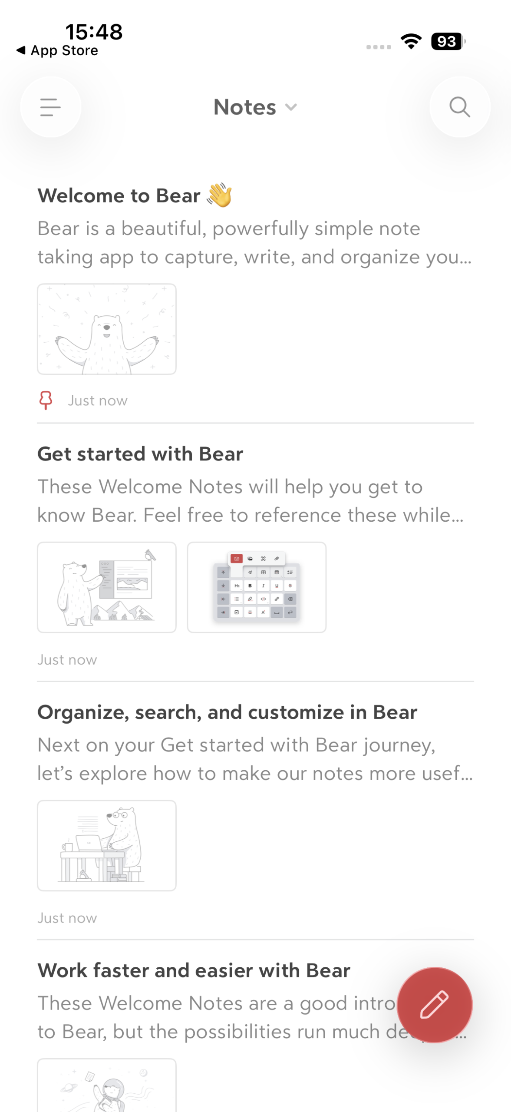
Task: Tap the red compose note button
Action: 434,1004
